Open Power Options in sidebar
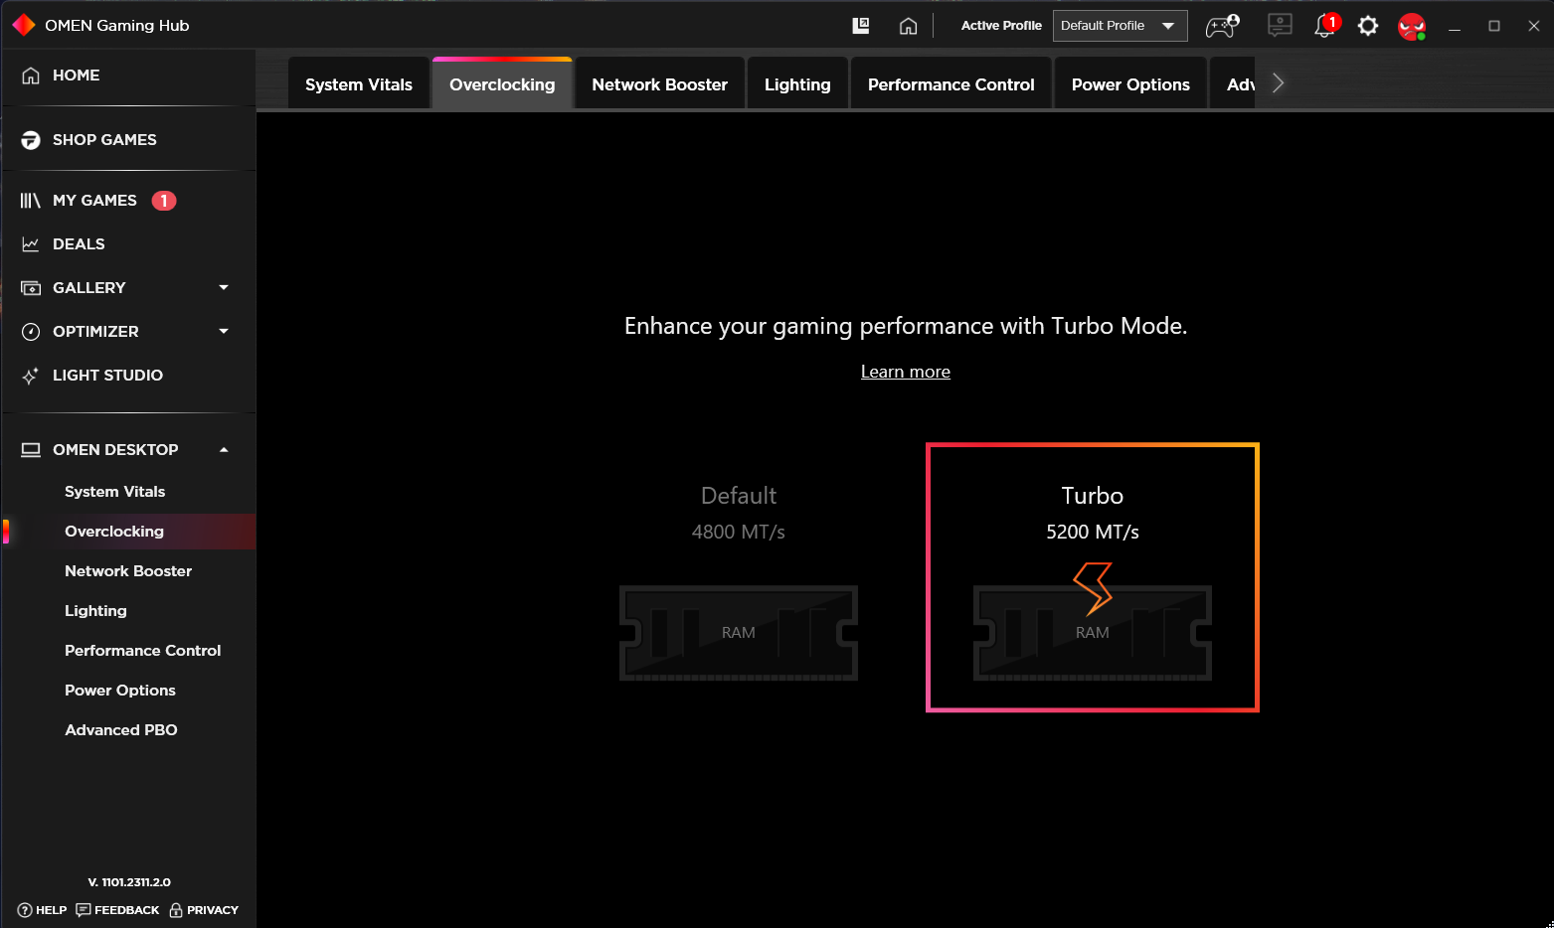 click(120, 691)
